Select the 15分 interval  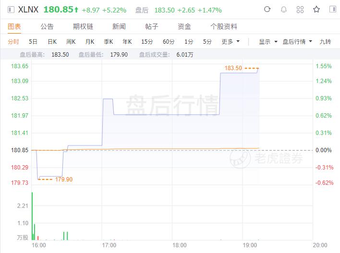tap(147, 41)
